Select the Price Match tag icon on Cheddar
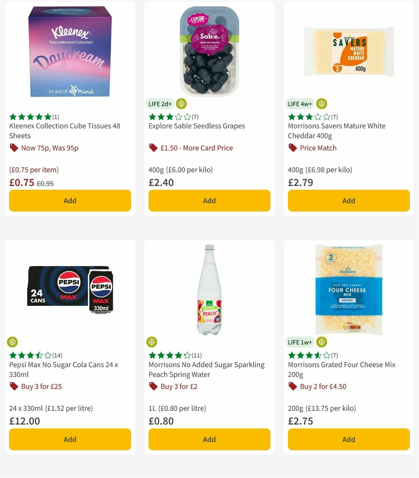 [x=293, y=148]
